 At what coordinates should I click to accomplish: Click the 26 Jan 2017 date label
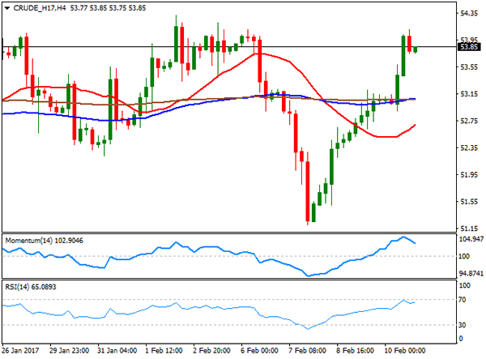pyautogui.click(x=20, y=351)
